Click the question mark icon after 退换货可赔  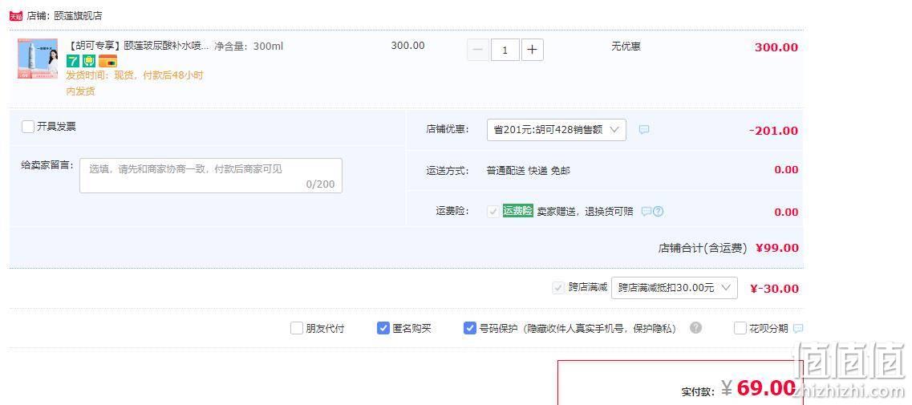click(658, 212)
